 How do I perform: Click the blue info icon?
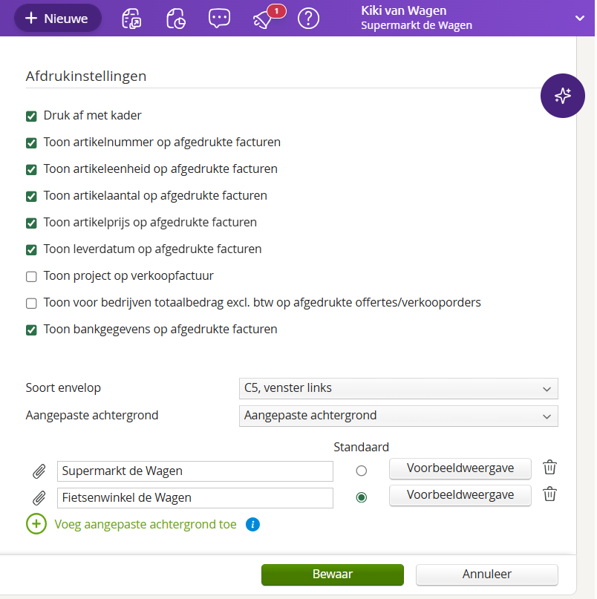point(252,525)
